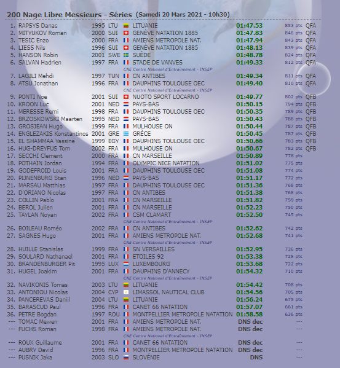Open club GENÈVE NATATION 1885 in LIESS row
The width and height of the screenshot is (340, 368).
165,48
